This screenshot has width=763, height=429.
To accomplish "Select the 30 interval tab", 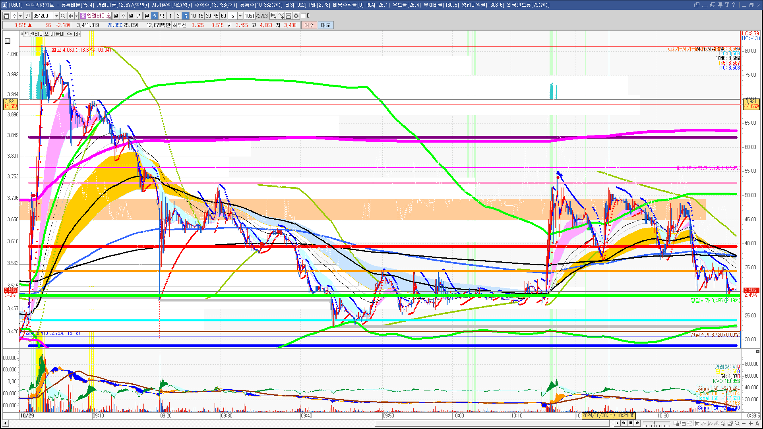I will tap(208, 16).
